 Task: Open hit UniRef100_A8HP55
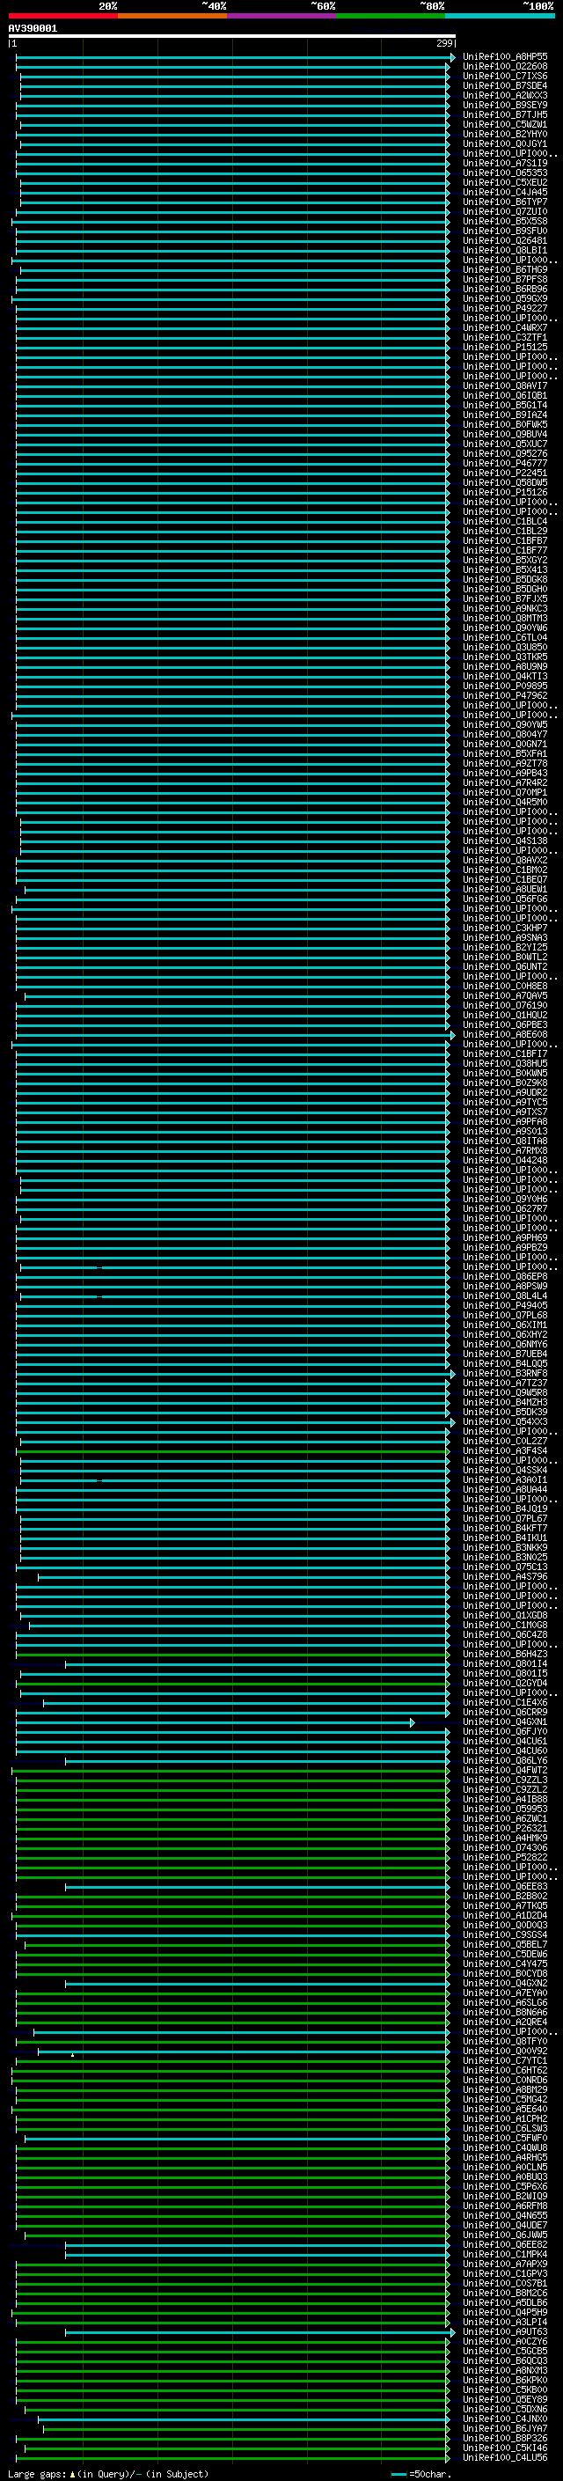click(x=505, y=58)
